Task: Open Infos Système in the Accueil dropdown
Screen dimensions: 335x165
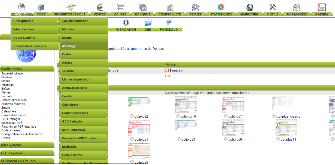Action: point(35,30)
